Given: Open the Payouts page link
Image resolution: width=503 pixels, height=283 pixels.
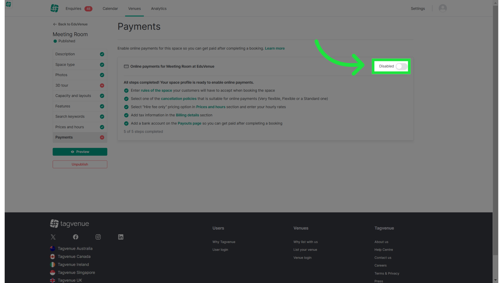Looking at the screenshot, I should tap(189, 123).
